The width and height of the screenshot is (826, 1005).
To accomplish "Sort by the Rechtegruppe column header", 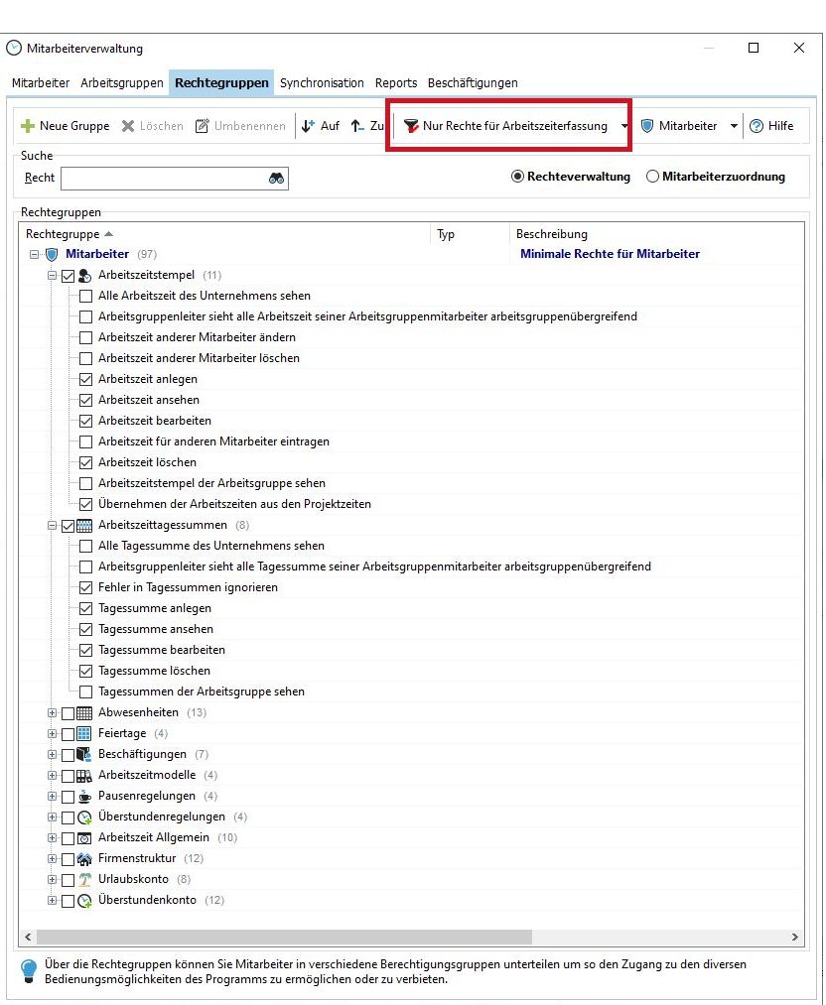I will tap(64, 234).
